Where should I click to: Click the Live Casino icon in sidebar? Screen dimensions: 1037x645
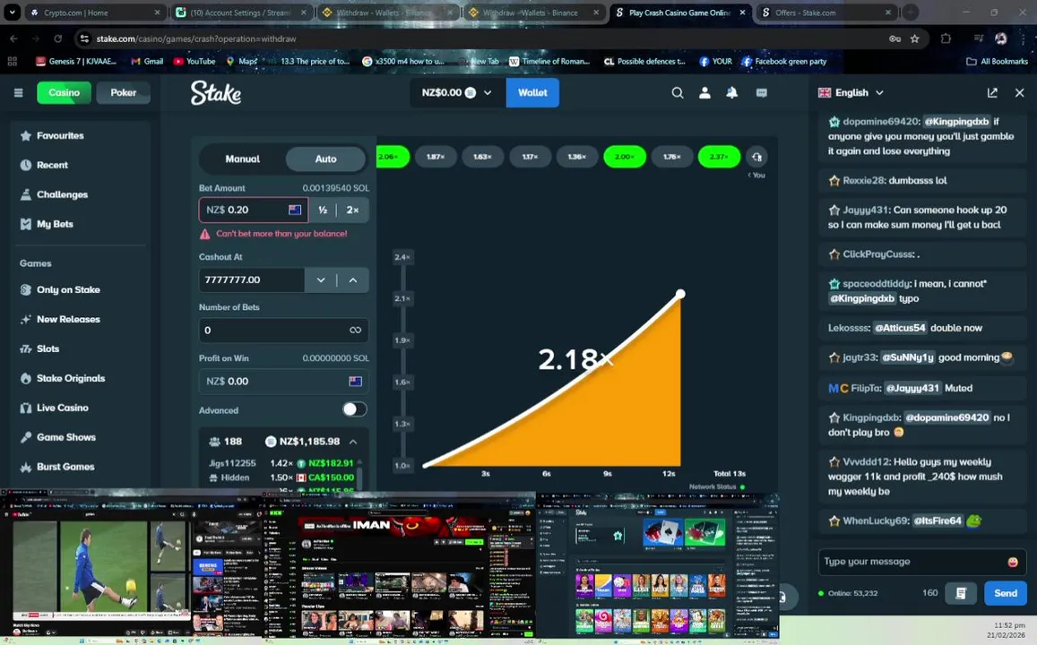[26, 408]
